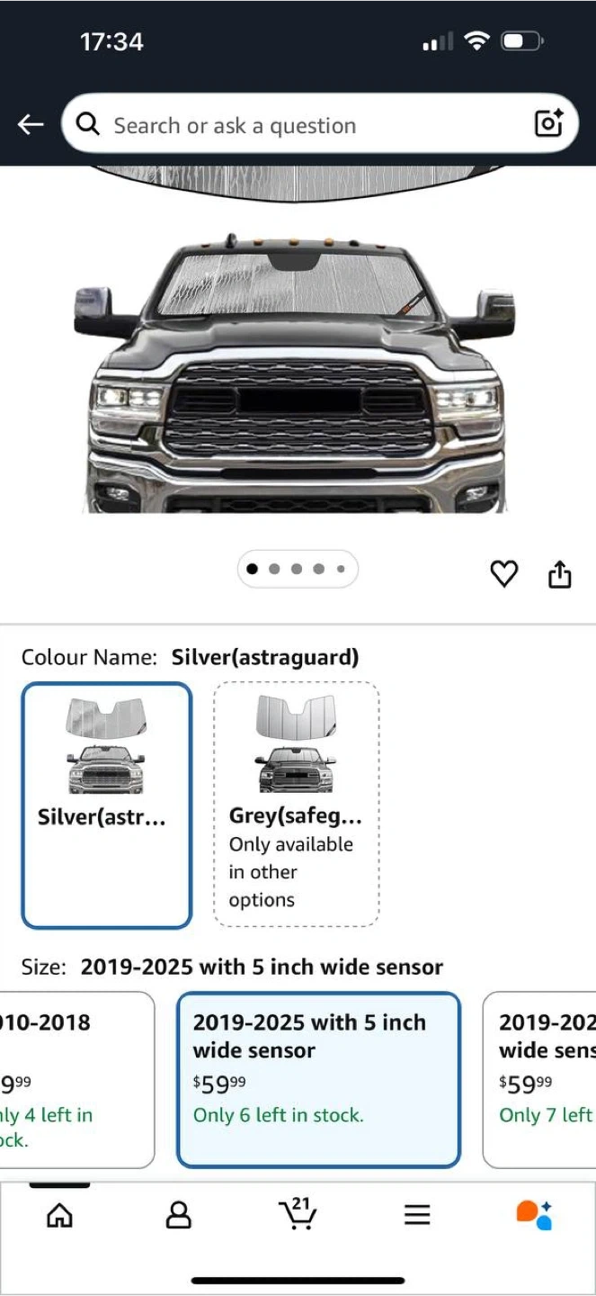Go to Home tab icon
The width and height of the screenshot is (596, 1296).
(59, 1216)
